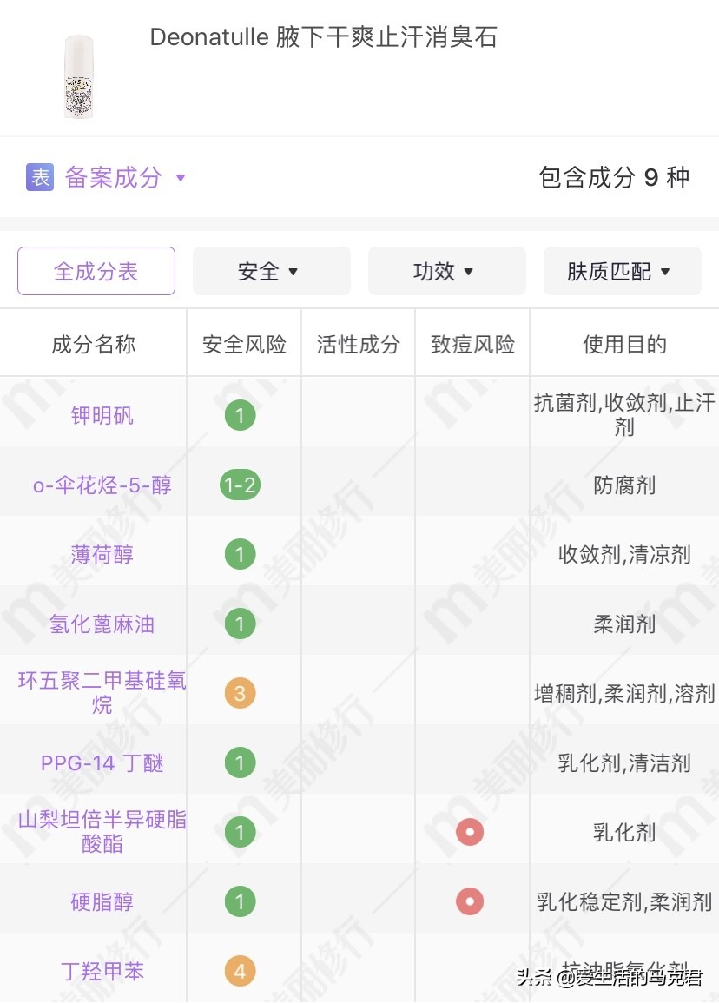Image resolution: width=719 pixels, height=1003 pixels.
Task: Open the 安全 filter dropdown
Action: point(272,271)
